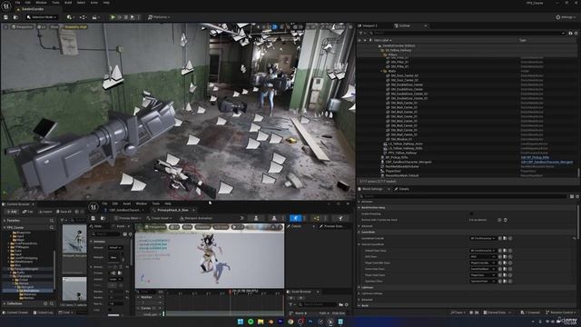This screenshot has height=327, width=581.
Task: Open the Create Asset dropdown
Action: (x=159, y=218)
